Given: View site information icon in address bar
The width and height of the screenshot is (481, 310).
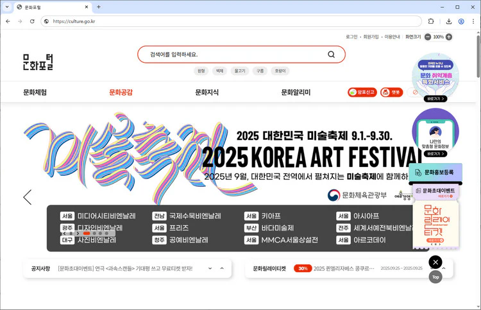Looking at the screenshot, I should coord(47,21).
